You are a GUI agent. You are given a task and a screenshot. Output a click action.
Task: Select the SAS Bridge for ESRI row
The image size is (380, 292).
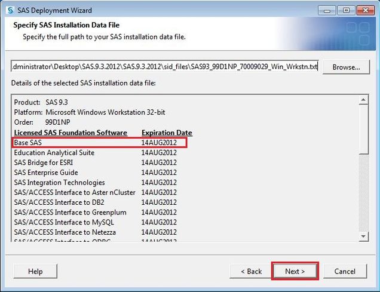pos(95,162)
